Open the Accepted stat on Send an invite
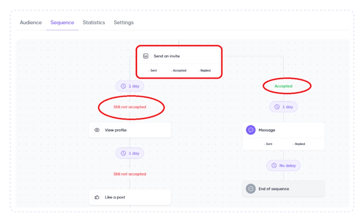 tap(179, 70)
